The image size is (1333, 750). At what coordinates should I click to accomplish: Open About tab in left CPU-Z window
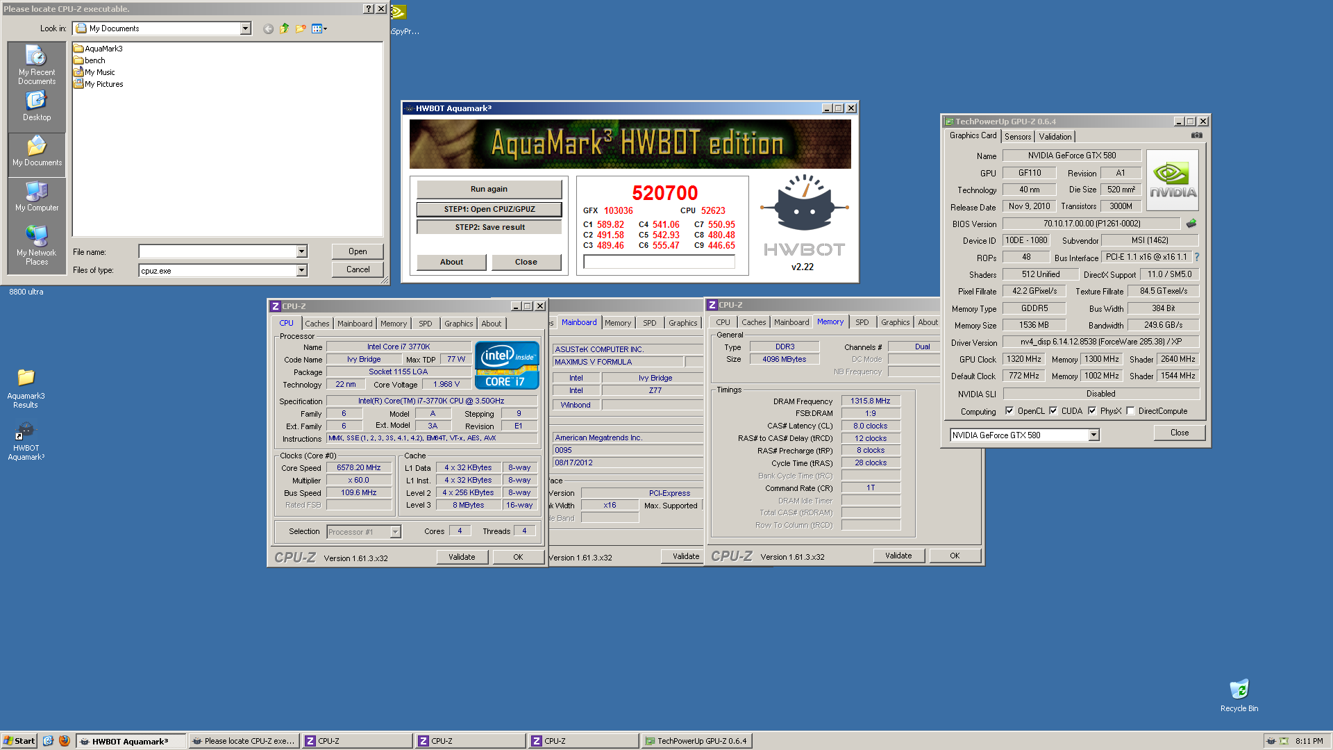[x=491, y=324]
